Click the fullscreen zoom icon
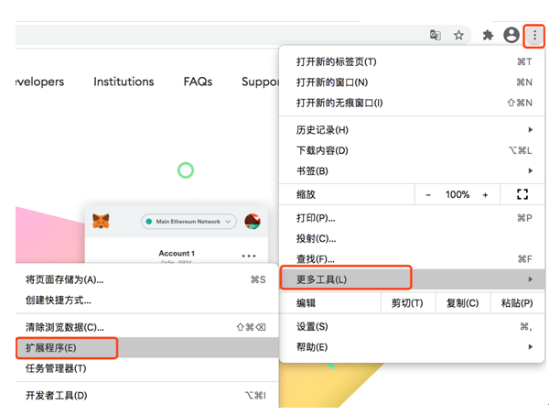Viewport: 549px width, 415px height. [x=522, y=195]
